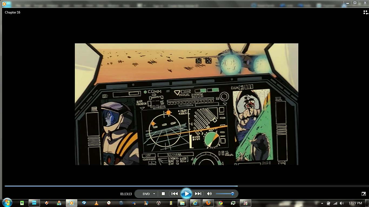Toggle full screen view icon
Viewport: 369px width, 207px height.
coord(364,194)
